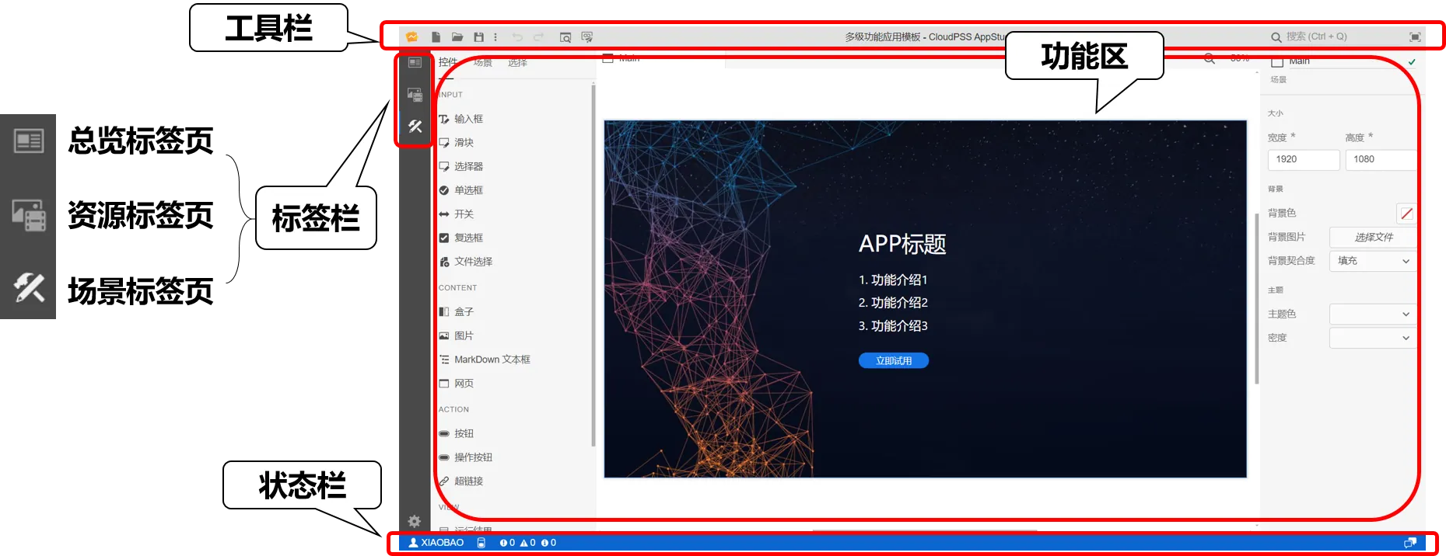1446x556 pixels.
Task: Open the 背景契合度 dropdown set to 填充
Action: tap(1373, 261)
